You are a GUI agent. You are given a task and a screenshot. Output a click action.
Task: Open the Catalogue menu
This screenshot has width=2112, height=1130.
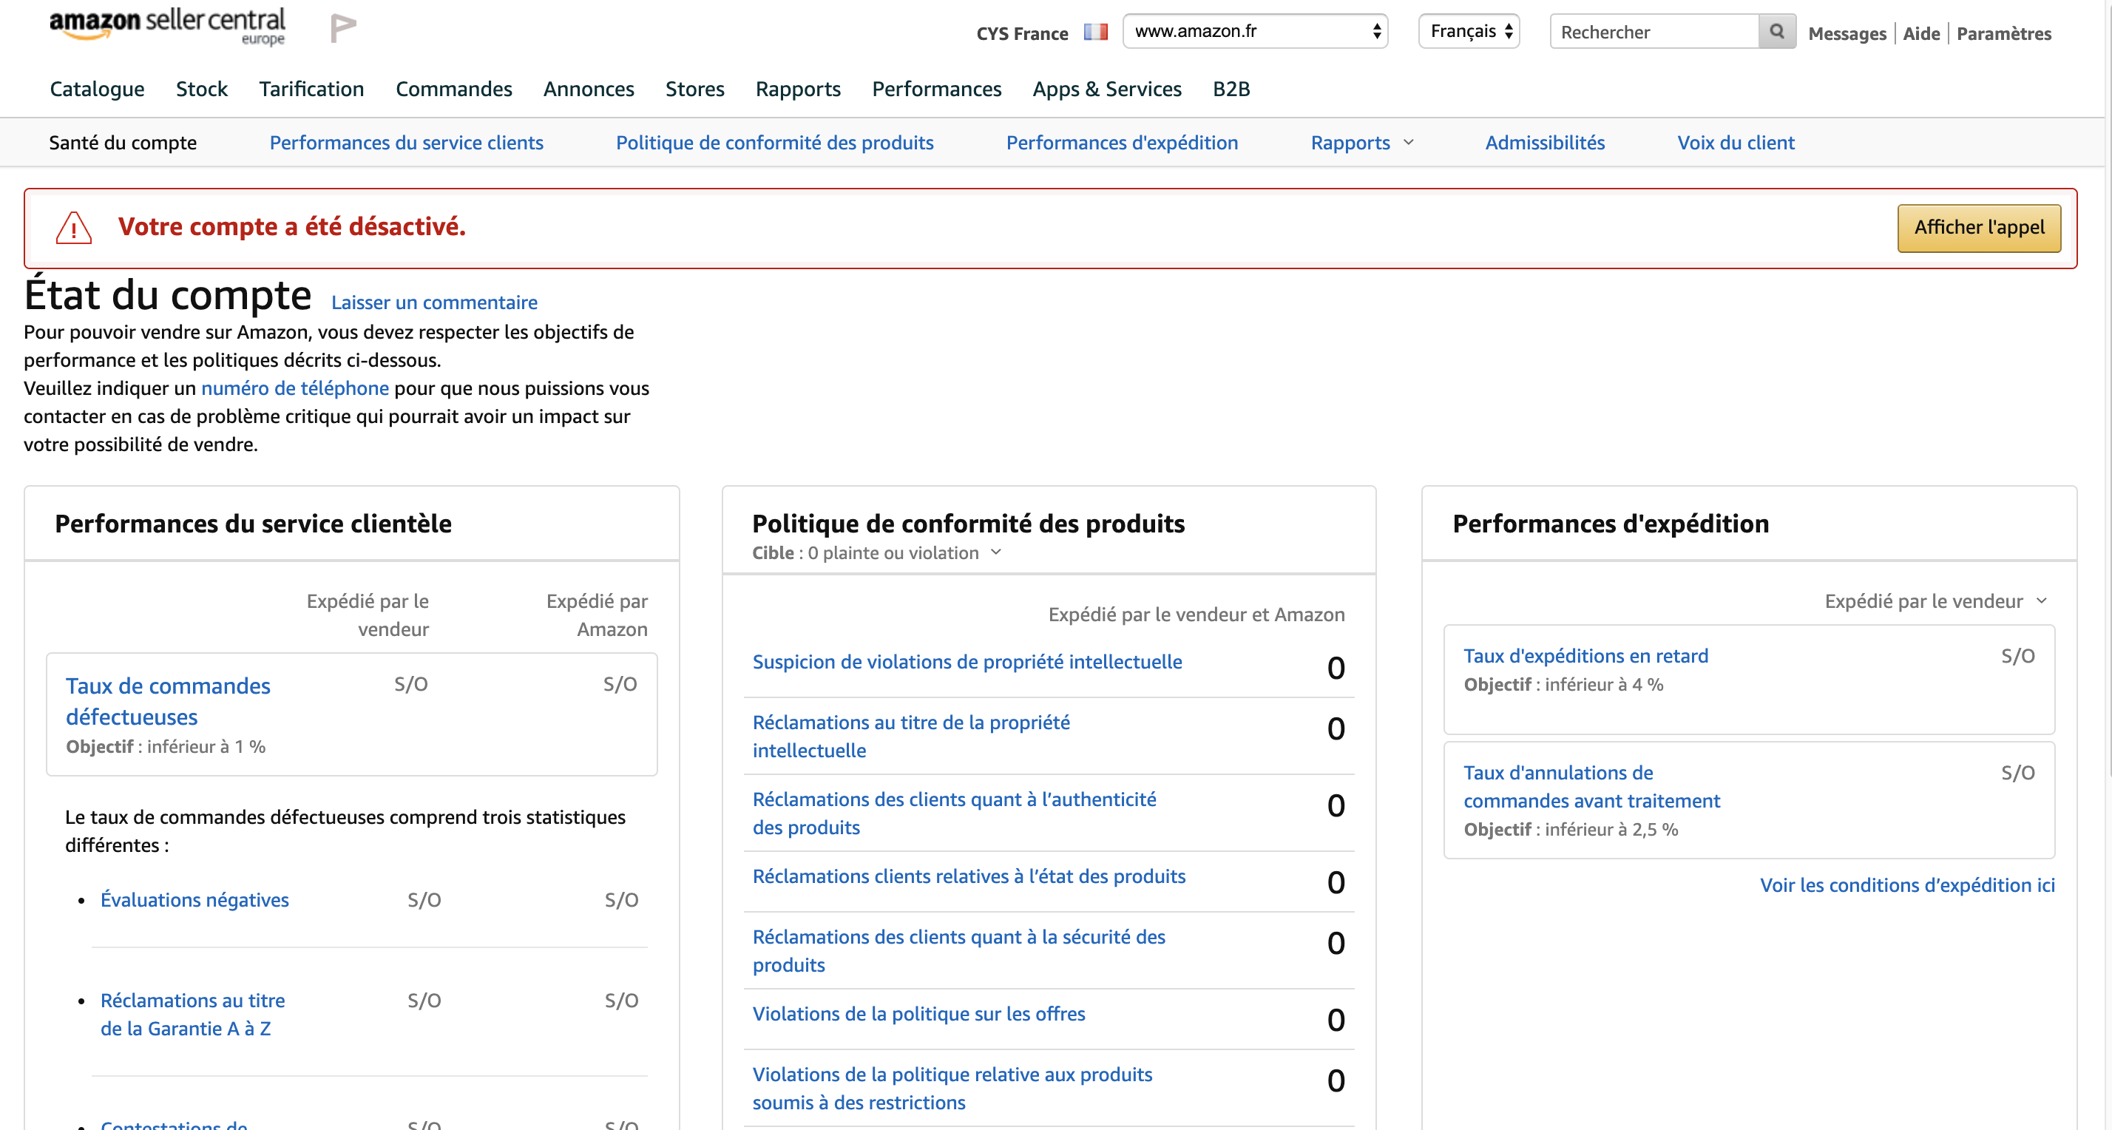pyautogui.click(x=97, y=89)
